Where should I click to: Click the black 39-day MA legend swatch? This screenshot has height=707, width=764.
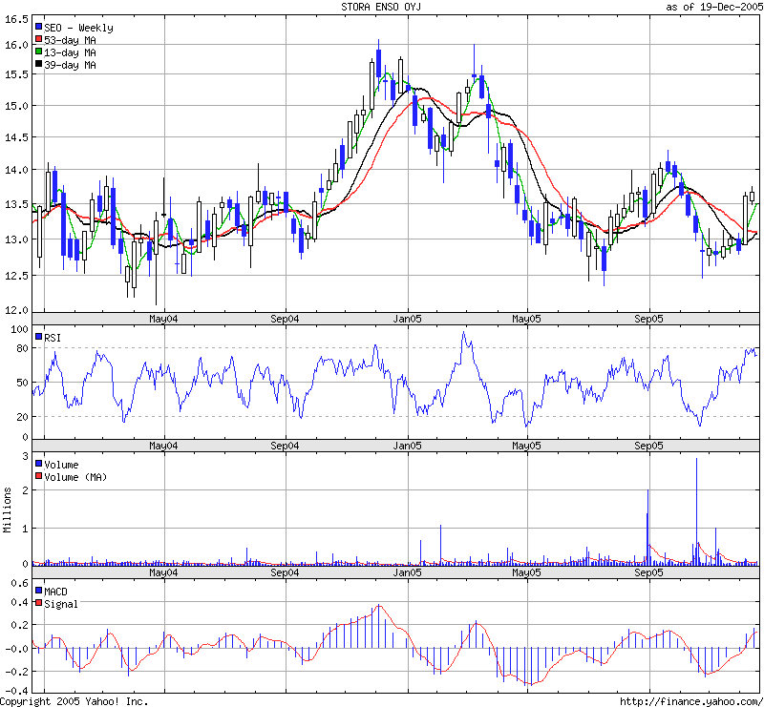[39, 66]
